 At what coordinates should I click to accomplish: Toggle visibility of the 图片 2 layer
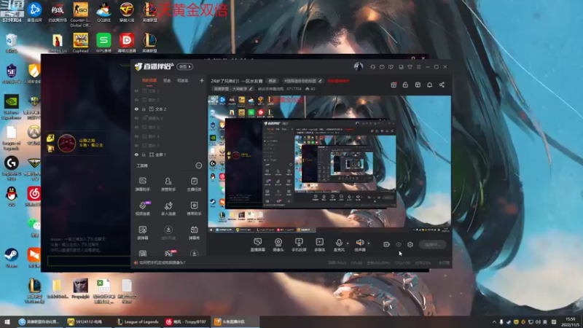(x=136, y=127)
